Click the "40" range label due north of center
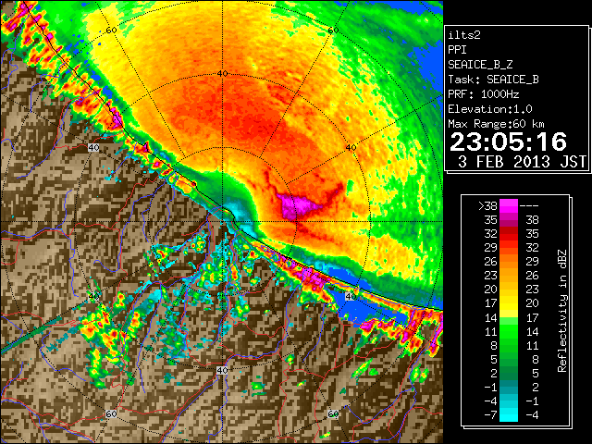592x444 pixels. coord(222,73)
